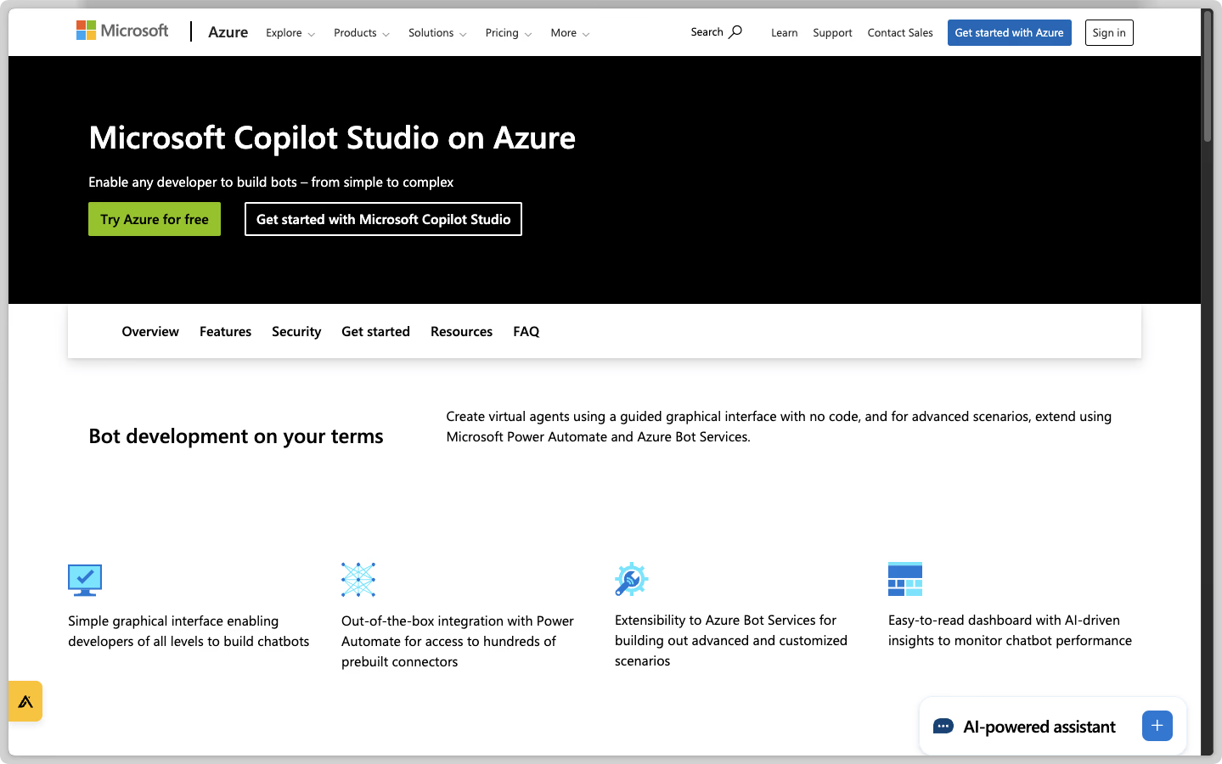
Task: Click the monitor checkmark graphical interface icon
Action: (85, 580)
